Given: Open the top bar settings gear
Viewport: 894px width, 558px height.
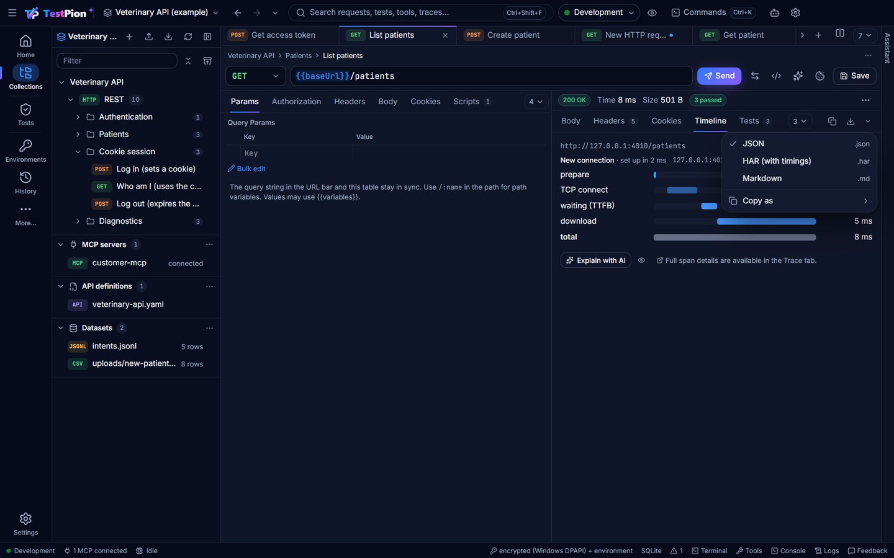Looking at the screenshot, I should coord(795,12).
